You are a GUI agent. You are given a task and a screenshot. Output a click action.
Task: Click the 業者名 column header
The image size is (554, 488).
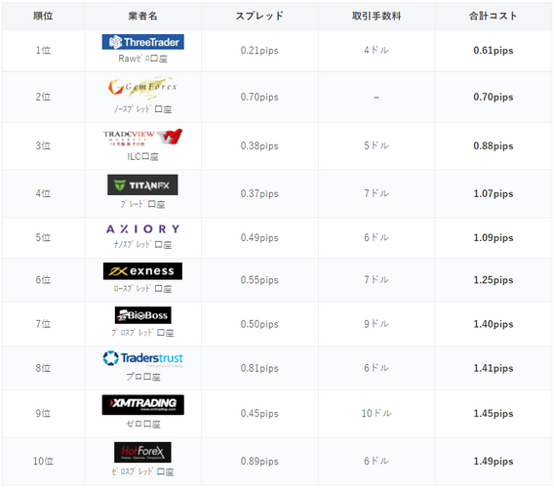pyautogui.click(x=142, y=16)
